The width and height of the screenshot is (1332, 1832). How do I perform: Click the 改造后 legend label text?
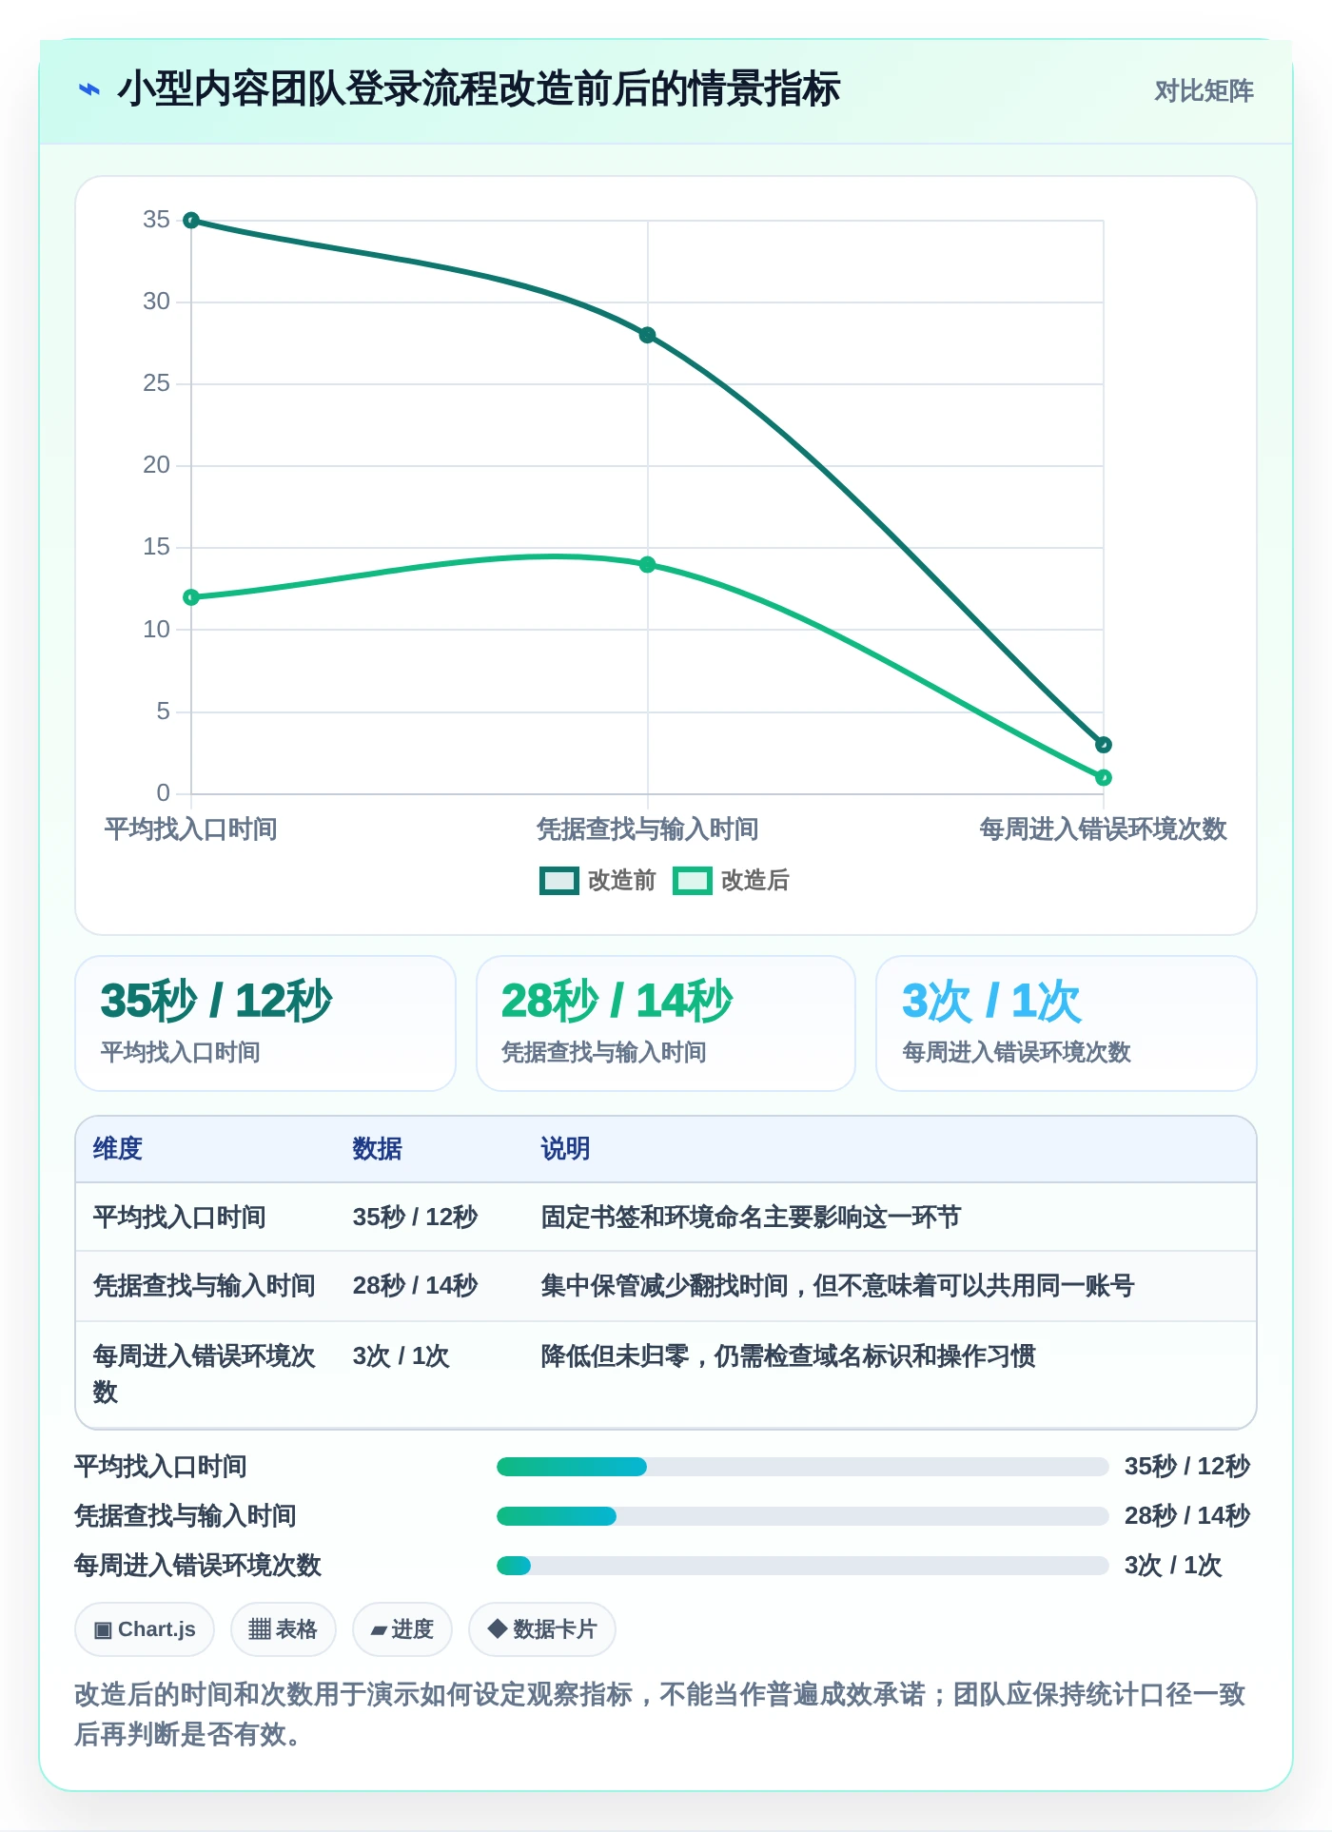(755, 881)
